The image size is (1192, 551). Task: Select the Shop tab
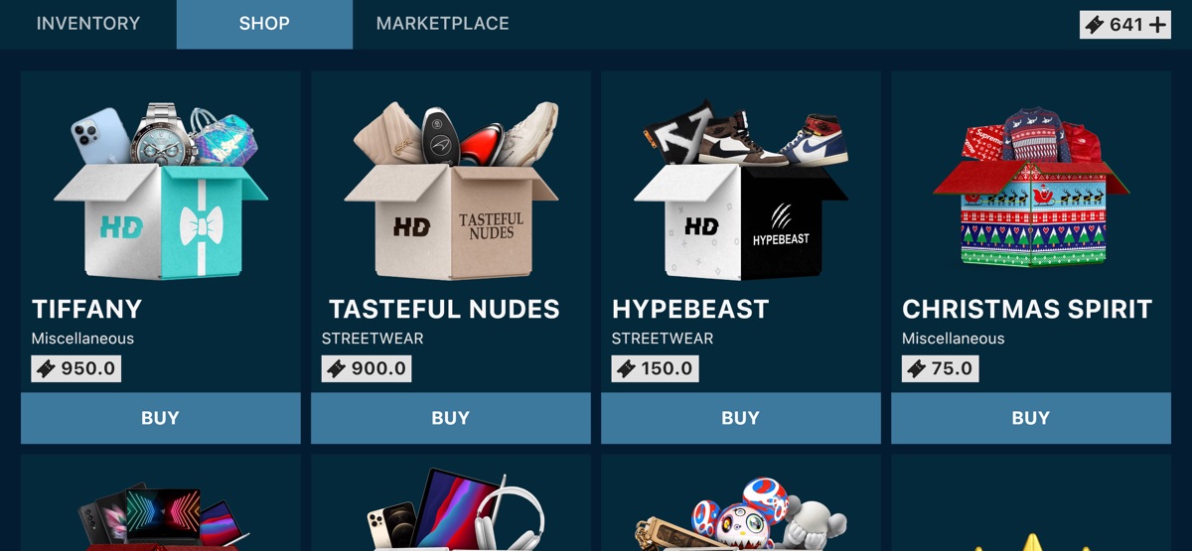coord(264,24)
